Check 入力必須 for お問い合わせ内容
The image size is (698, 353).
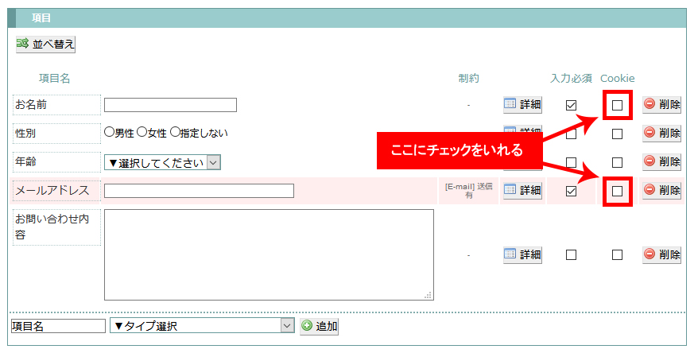[x=571, y=254]
